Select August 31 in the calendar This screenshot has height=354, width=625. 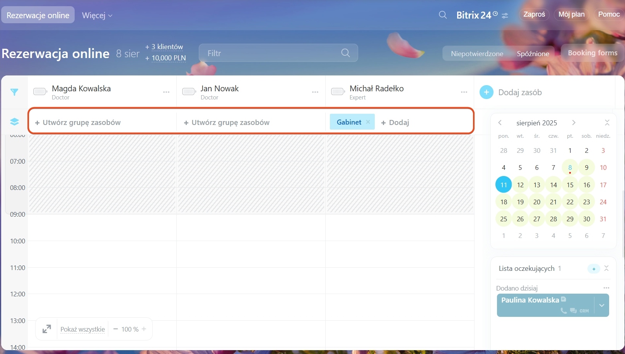point(603,219)
